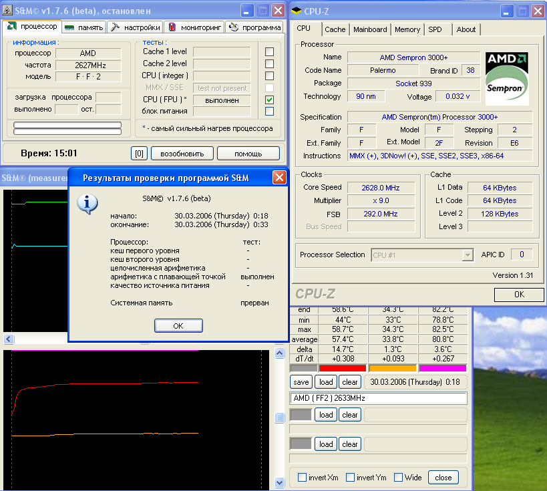Click the gray swatch beside the red swatch

coord(303,368)
